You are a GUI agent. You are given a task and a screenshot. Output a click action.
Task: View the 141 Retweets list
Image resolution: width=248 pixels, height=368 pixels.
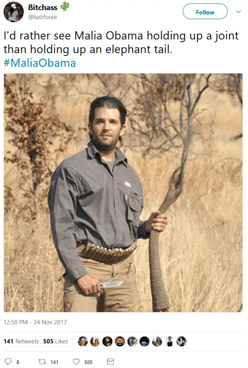[x=21, y=341]
